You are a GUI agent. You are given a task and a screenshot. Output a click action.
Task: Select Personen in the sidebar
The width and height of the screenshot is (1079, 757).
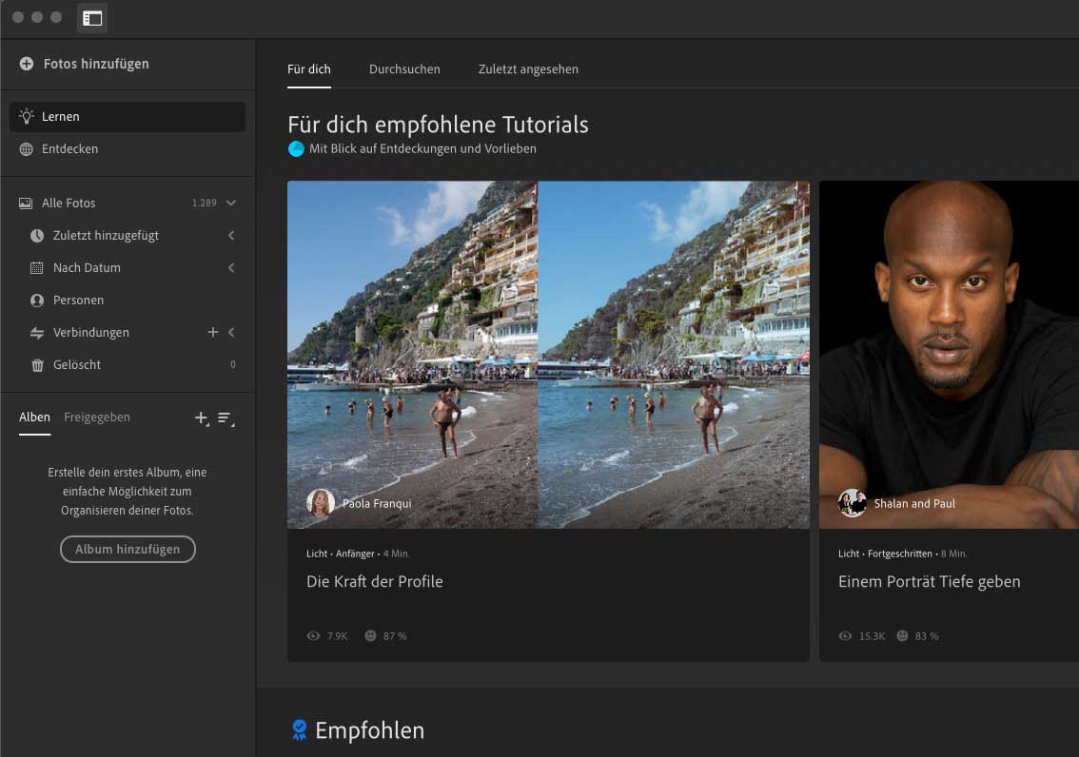tap(78, 301)
